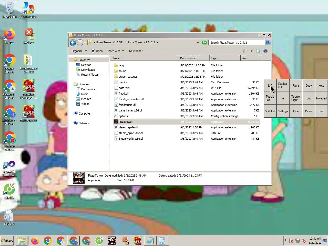Select Desktop under Favorites
Viewport: 328px width, 246px height.
click(86, 65)
